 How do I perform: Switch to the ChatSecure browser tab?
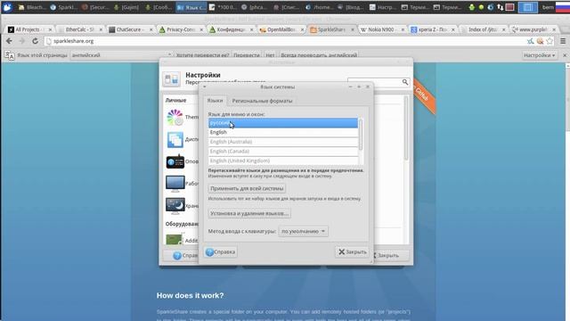pyautogui.click(x=131, y=29)
